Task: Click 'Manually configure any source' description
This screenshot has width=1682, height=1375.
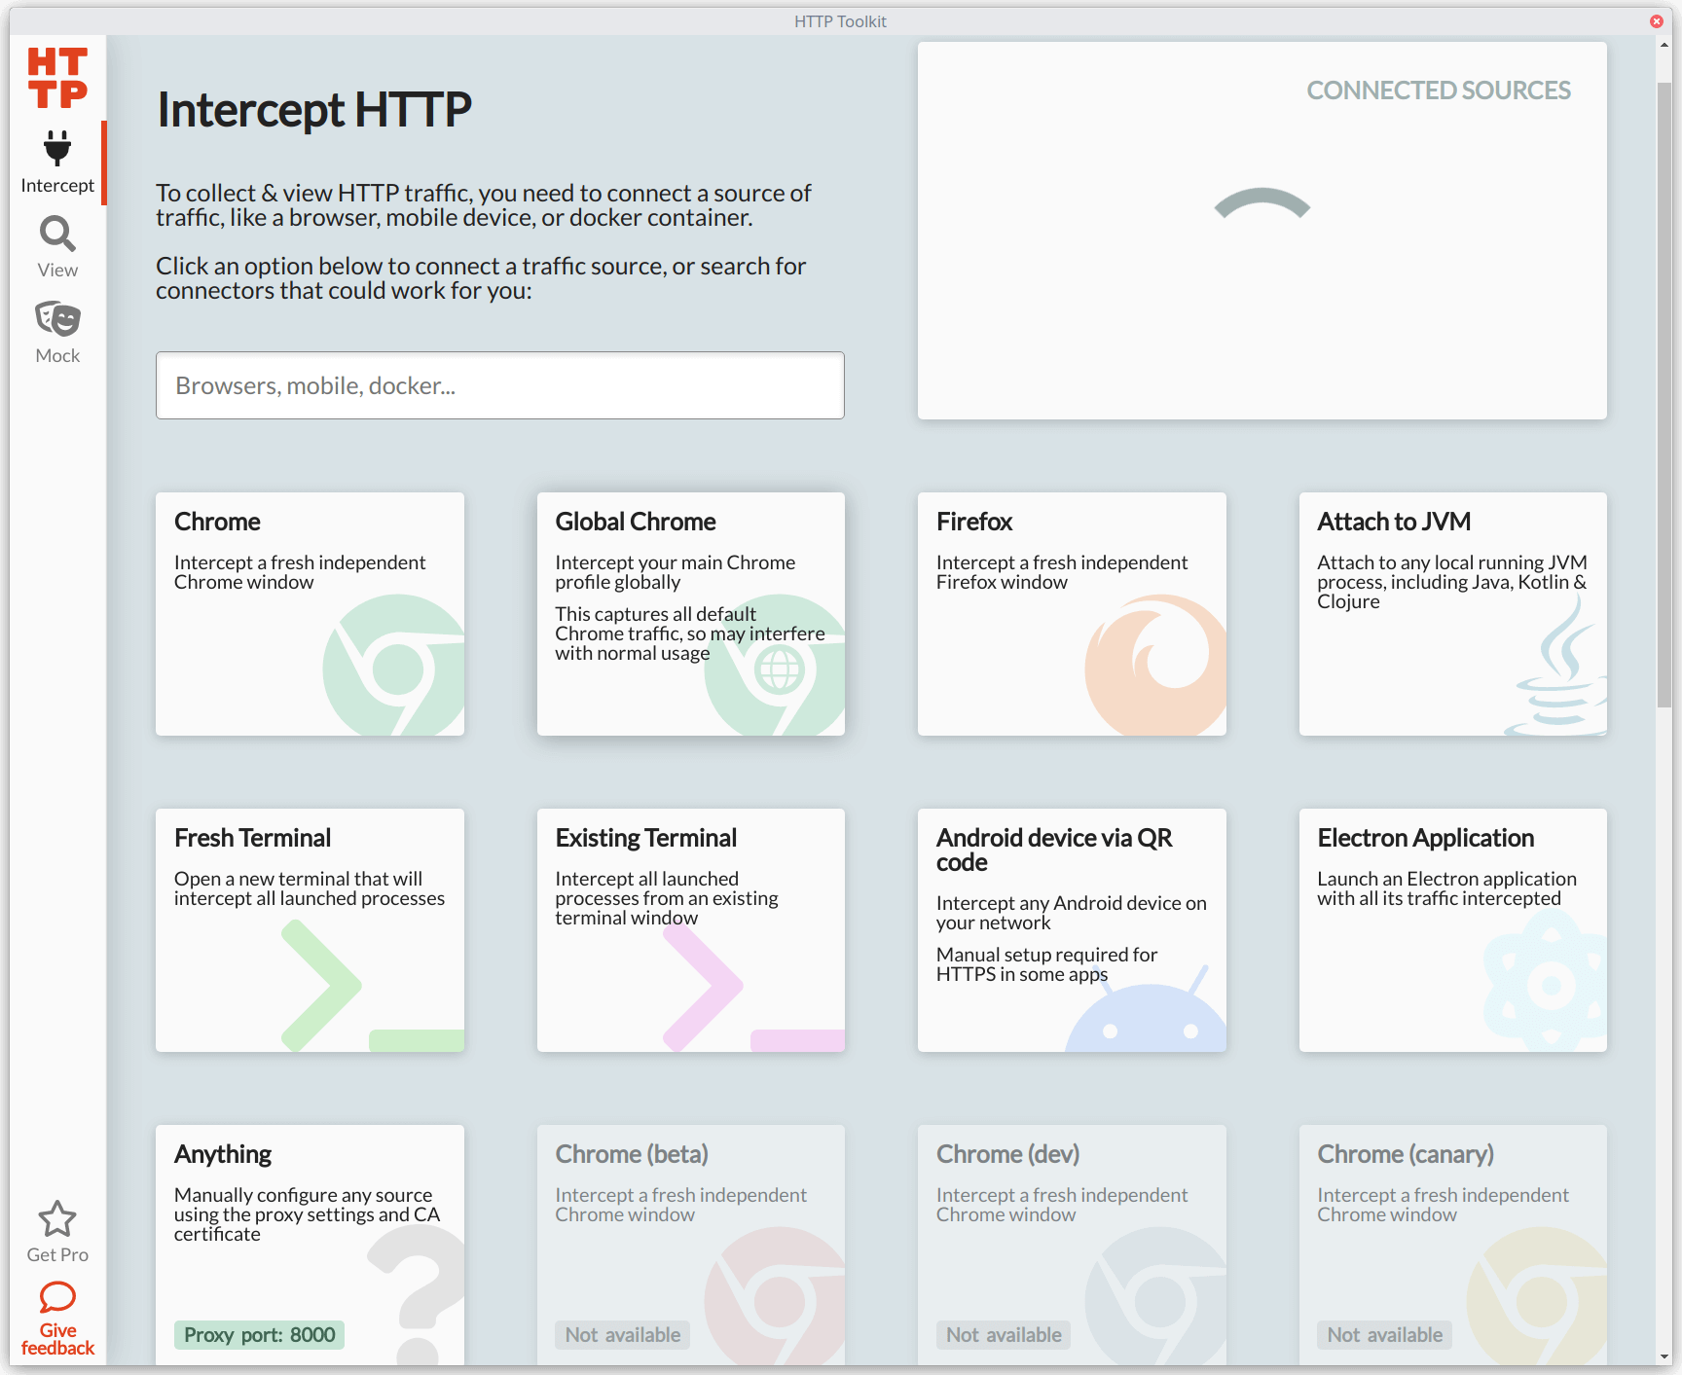Action: [308, 1214]
